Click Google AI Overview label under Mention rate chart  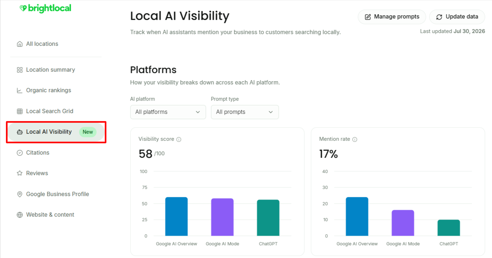click(357, 244)
